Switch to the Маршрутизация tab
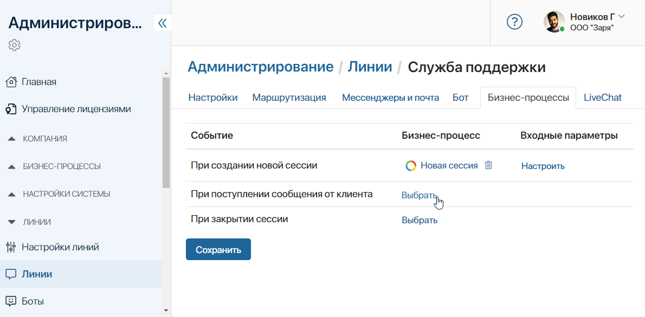This screenshot has width=645, height=317. (x=289, y=98)
